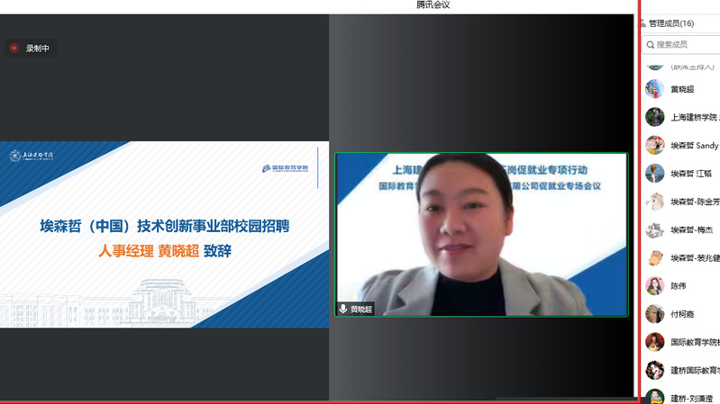Click the avatar of 陈伟
This screenshot has height=404, width=720.
coord(655,286)
